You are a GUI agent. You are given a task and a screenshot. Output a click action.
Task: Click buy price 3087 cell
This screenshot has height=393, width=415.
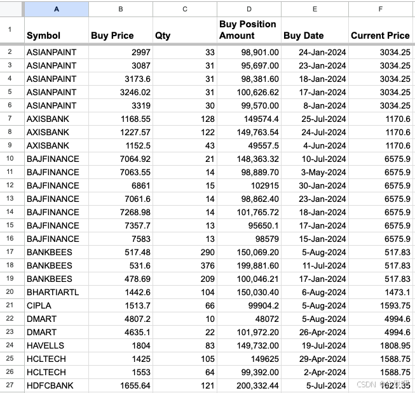click(x=121, y=65)
